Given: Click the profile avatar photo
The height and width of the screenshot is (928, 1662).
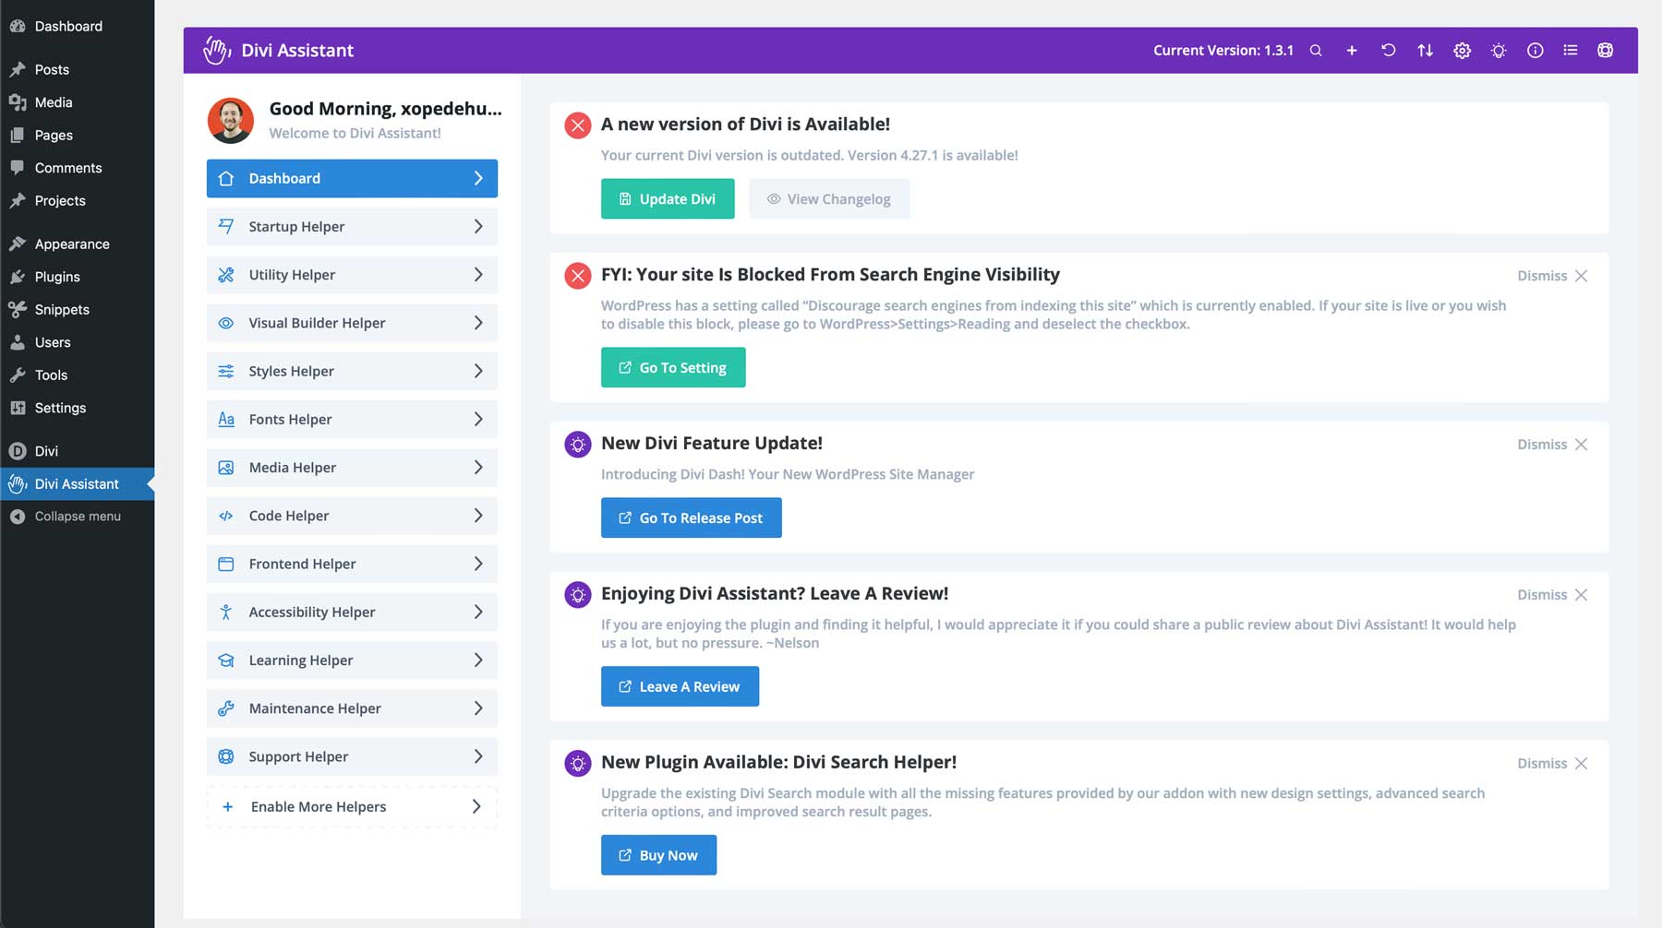Looking at the screenshot, I should point(232,120).
